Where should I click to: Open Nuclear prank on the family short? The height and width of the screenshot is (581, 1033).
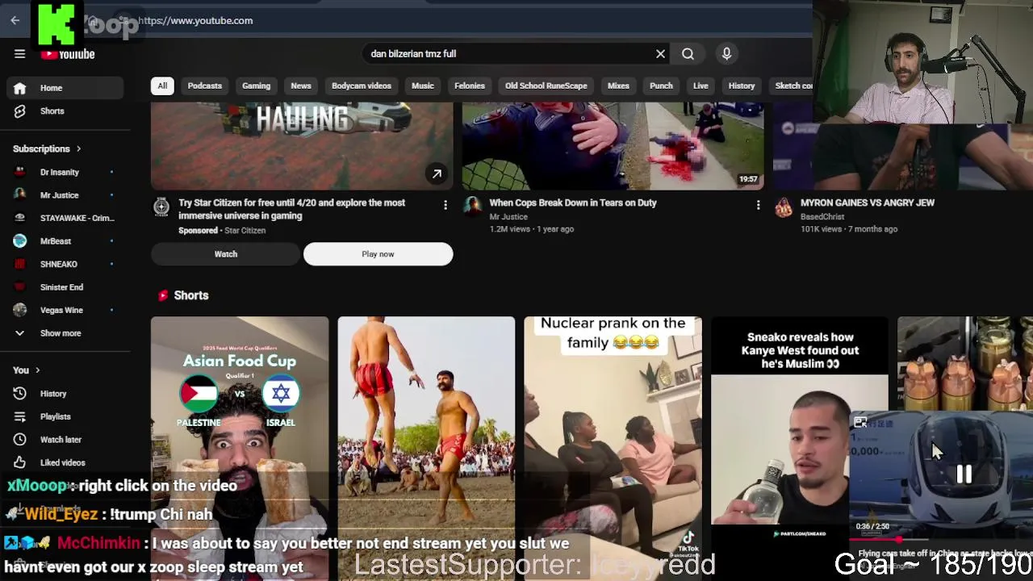click(x=613, y=448)
